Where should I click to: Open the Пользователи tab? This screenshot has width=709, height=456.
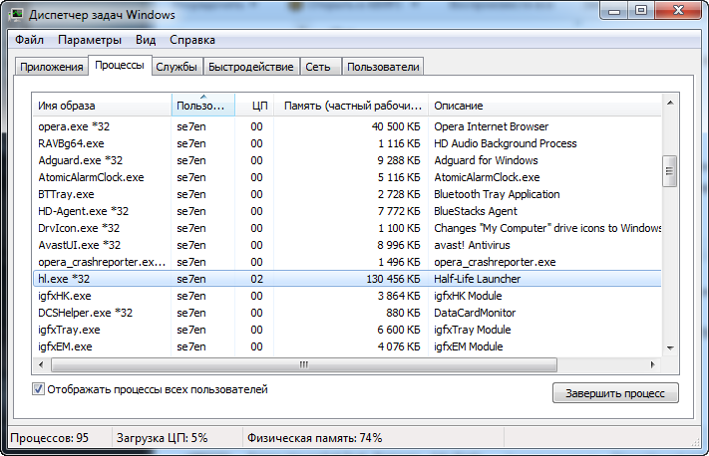[x=383, y=67]
